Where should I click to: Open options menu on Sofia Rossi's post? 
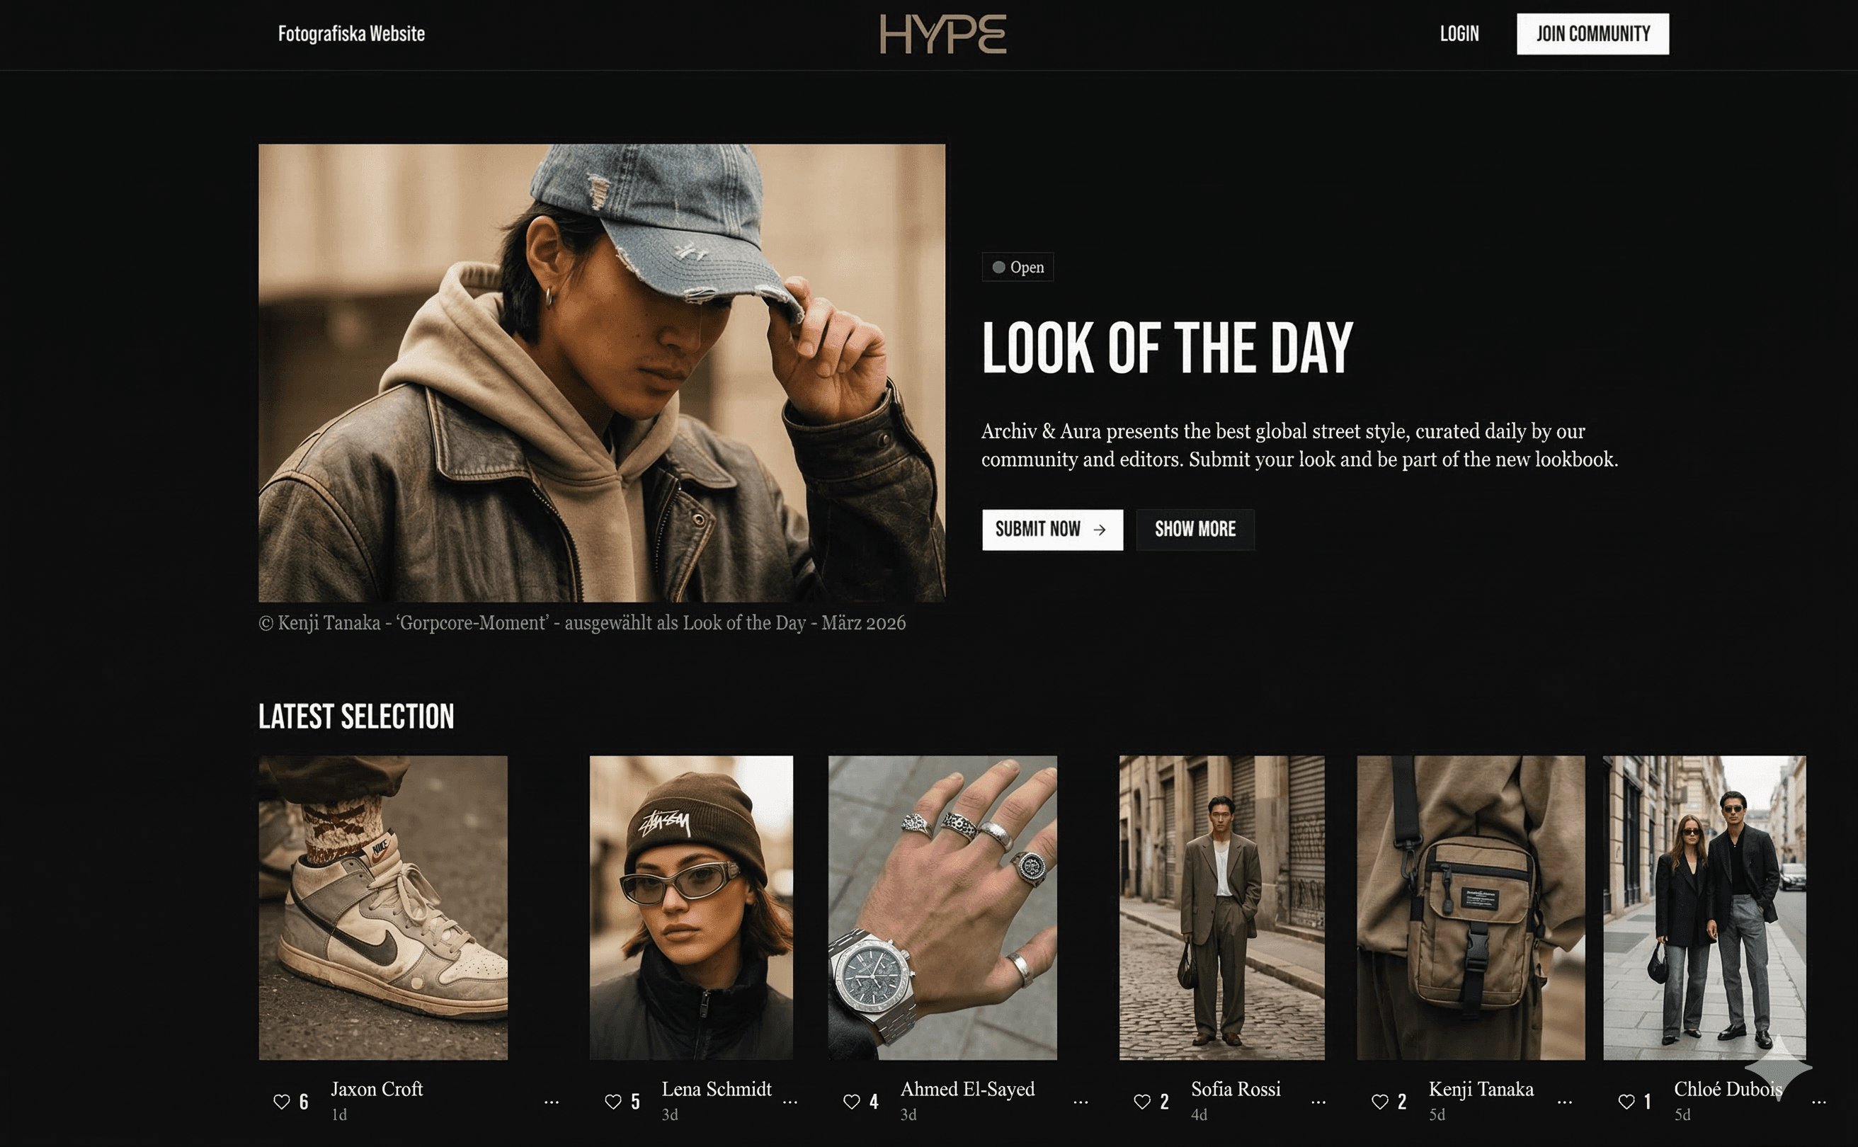click(1318, 1102)
